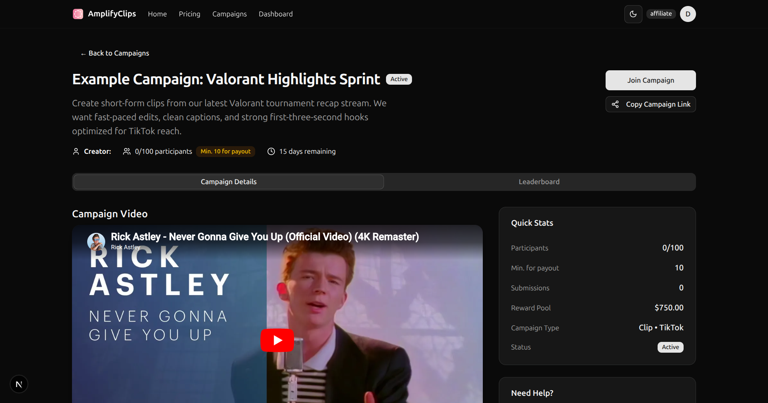Switch to the Leaderboard tab
The image size is (768, 403).
point(539,182)
